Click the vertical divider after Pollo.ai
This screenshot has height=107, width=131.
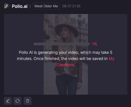click(x=30, y=6)
